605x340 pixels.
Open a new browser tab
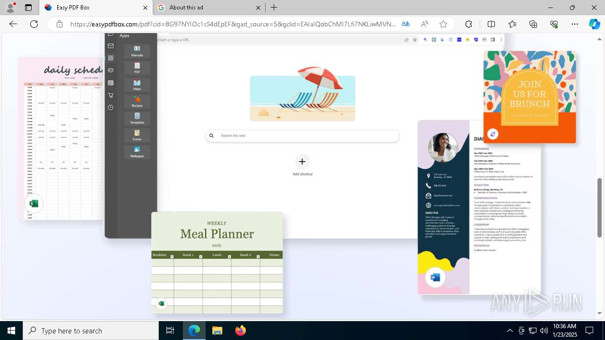pos(274,8)
